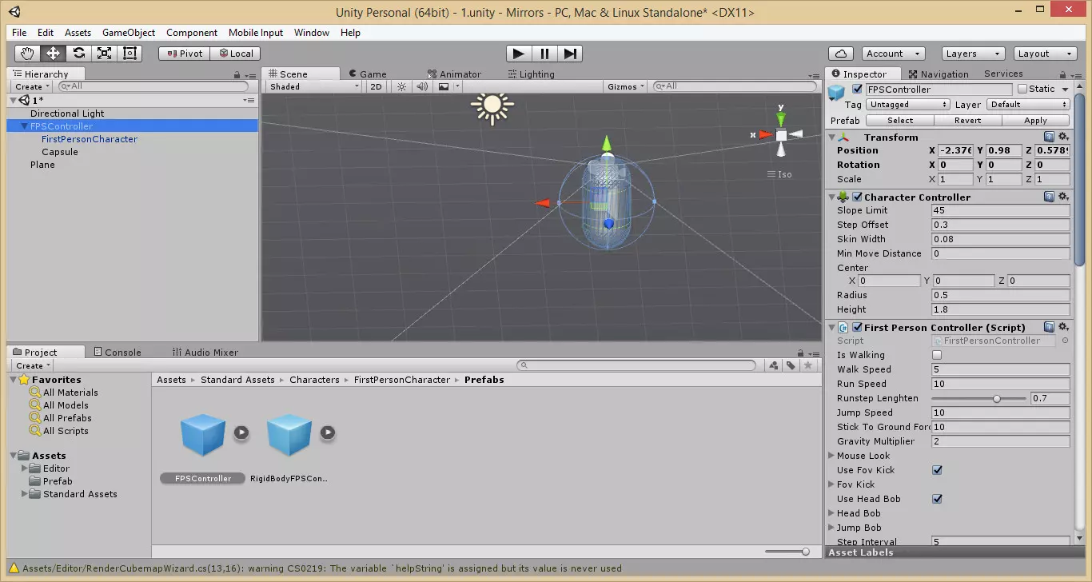Open the Layers dropdown

pyautogui.click(x=972, y=54)
